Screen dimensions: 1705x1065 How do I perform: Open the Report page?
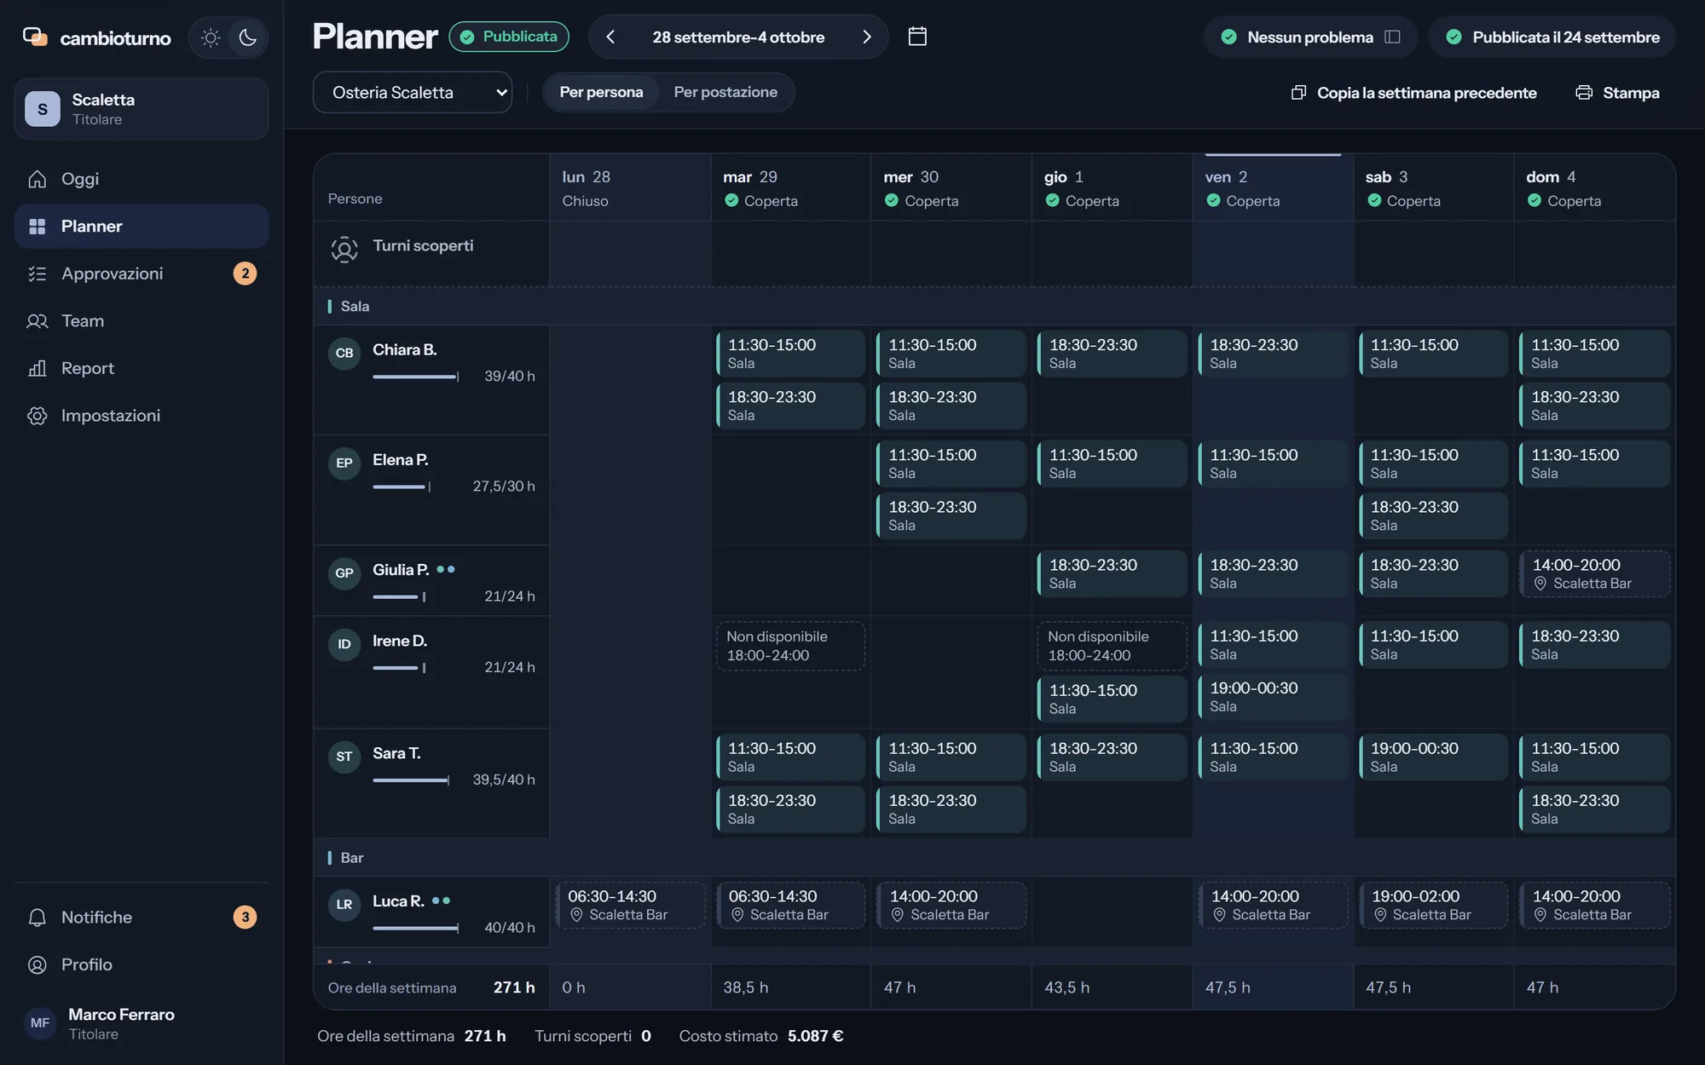142,368
